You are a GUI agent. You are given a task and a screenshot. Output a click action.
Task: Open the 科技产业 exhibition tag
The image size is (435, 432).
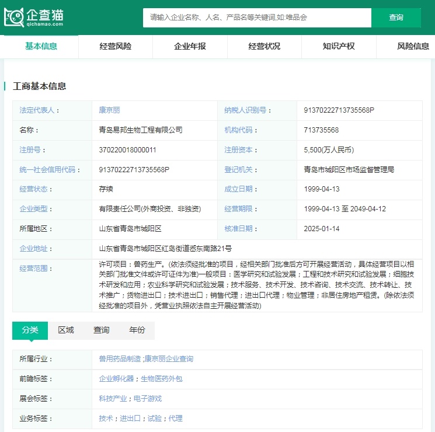coord(113,399)
